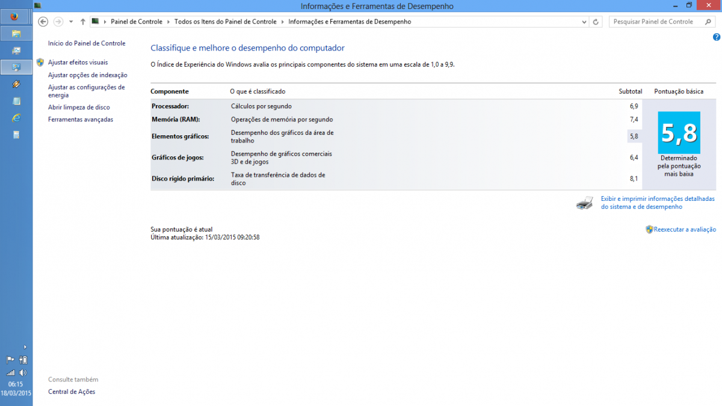Expand chevron before Painel de Controle

click(x=105, y=22)
